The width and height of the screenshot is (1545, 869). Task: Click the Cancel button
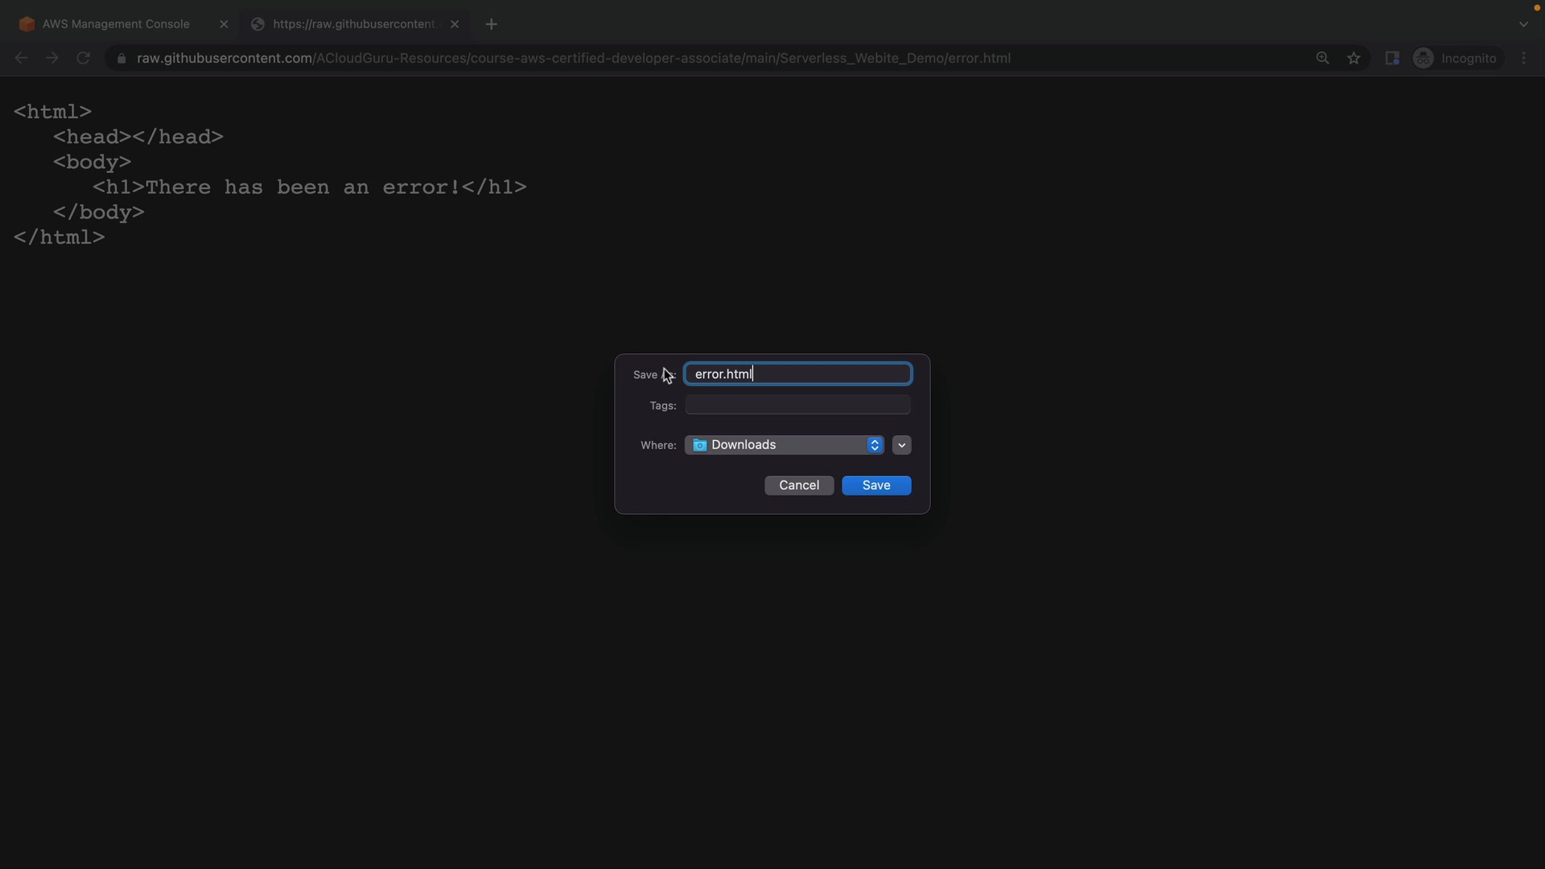[x=798, y=485]
